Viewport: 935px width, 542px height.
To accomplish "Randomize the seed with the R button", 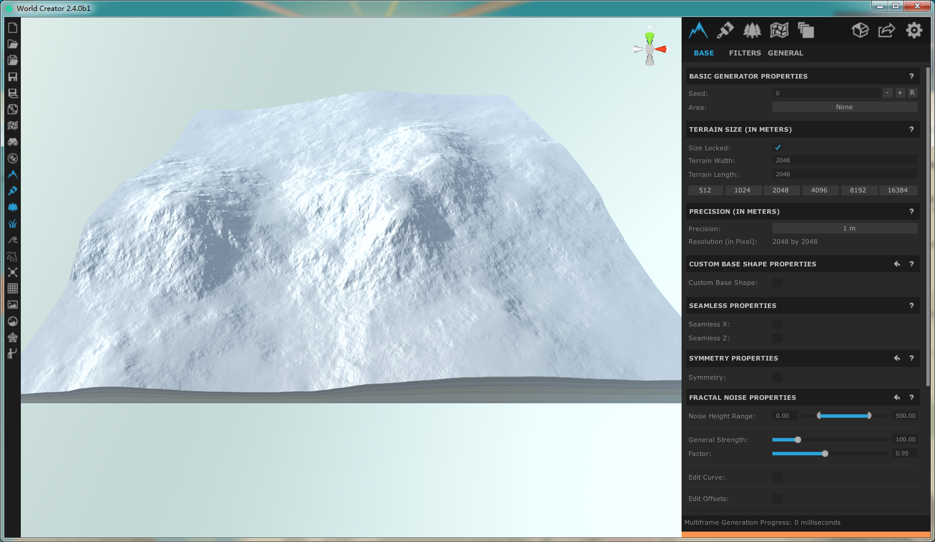I will (912, 93).
